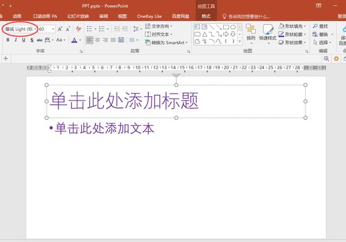Click 转换为 SmartArt button
This screenshot has width=346, height=242.
166,43
